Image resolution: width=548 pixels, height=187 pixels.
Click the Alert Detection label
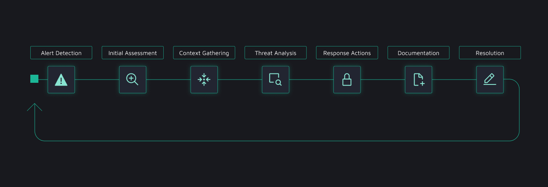coord(61,53)
